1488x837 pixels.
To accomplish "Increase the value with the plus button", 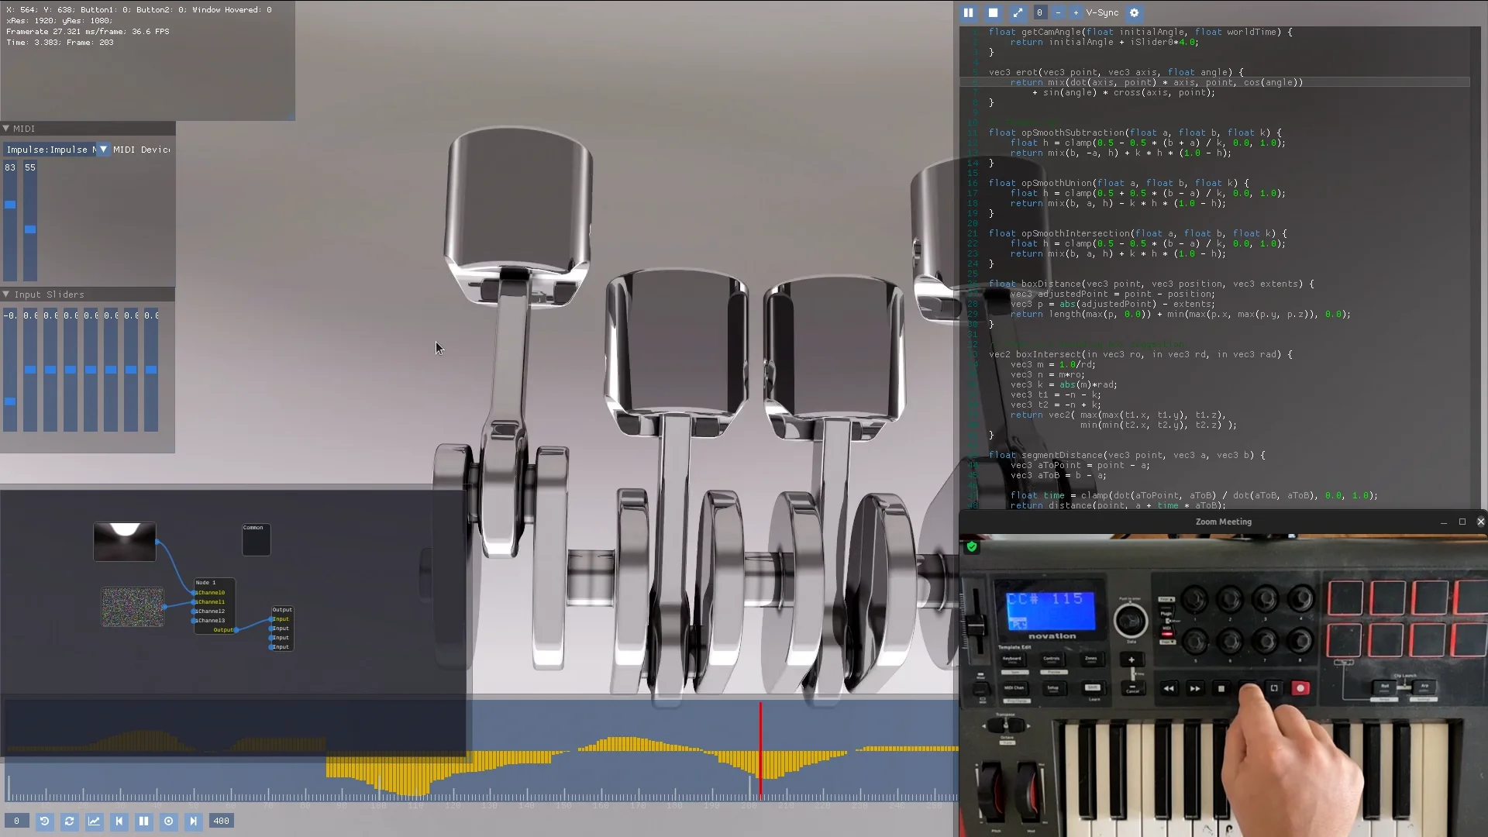I will pyautogui.click(x=1076, y=12).
